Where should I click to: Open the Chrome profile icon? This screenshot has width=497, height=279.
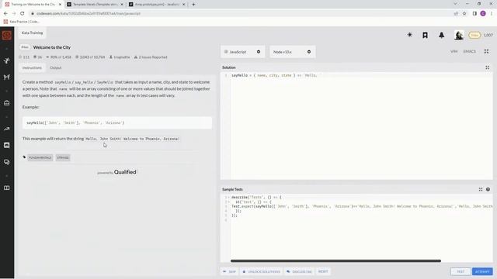pyautogui.click(x=483, y=13)
